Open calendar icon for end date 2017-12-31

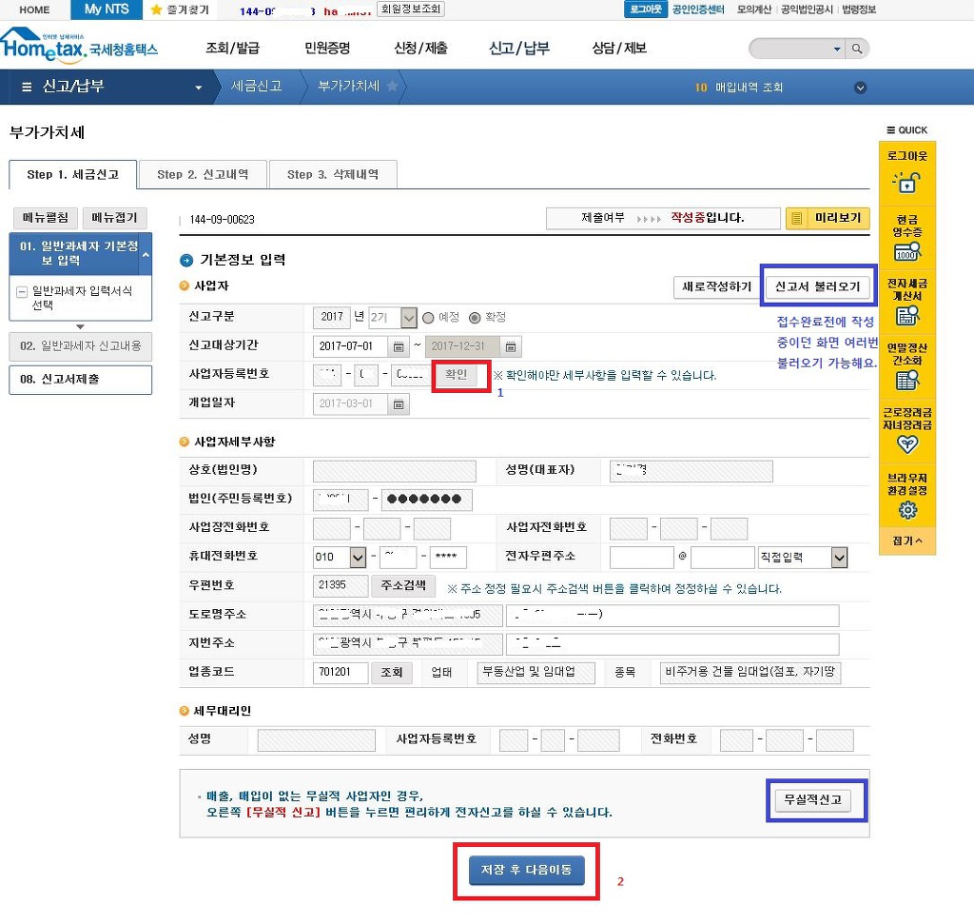click(x=510, y=346)
